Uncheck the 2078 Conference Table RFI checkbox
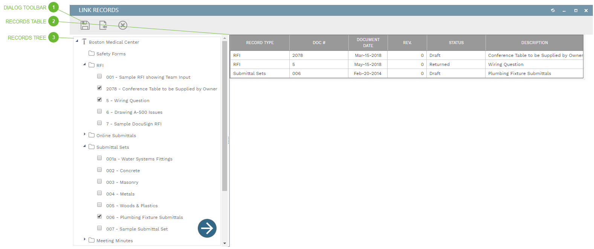 click(99, 88)
